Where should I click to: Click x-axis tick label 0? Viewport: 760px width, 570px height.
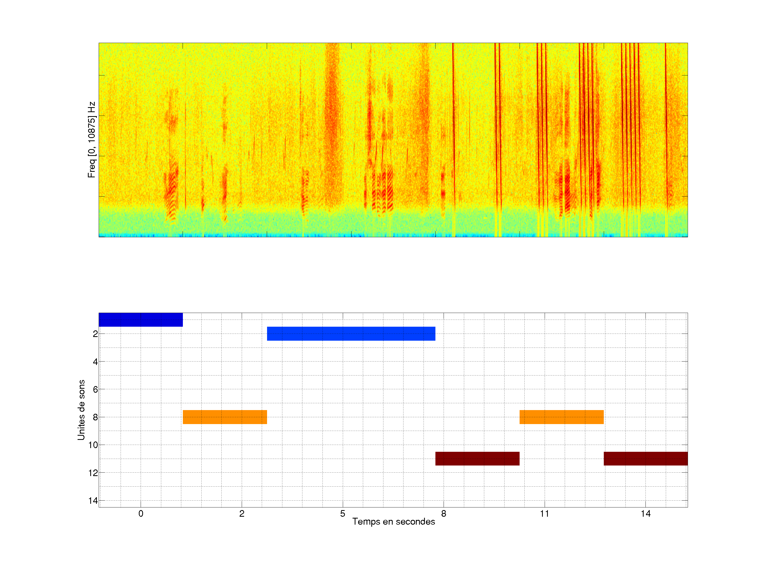pos(141,514)
